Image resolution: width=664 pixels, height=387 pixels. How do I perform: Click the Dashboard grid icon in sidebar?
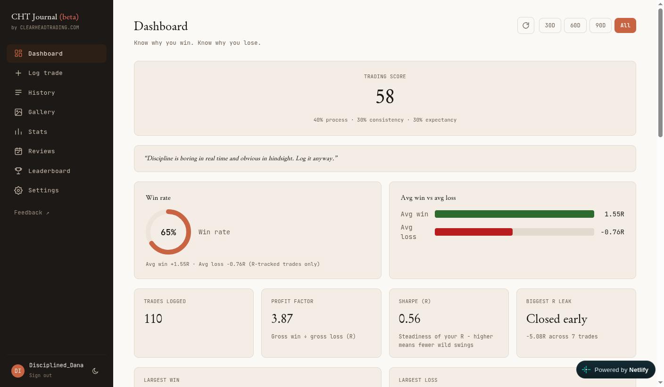(18, 53)
